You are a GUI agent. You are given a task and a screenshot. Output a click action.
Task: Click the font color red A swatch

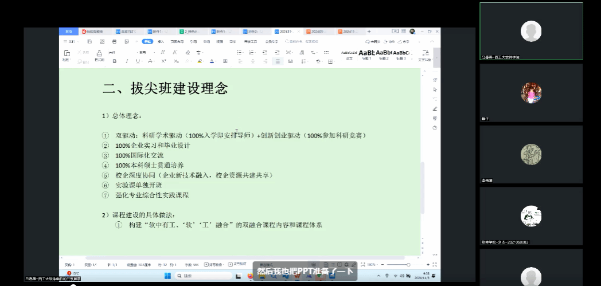coord(212,61)
